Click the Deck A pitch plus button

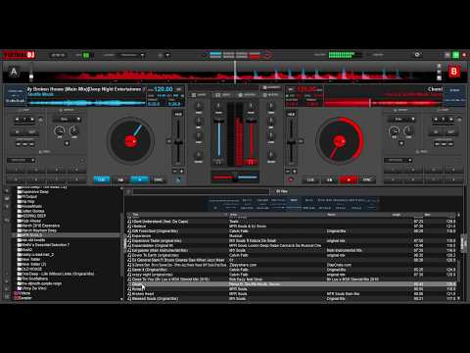click(181, 171)
